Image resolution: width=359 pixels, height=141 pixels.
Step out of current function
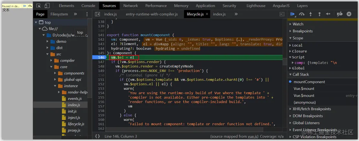319,14
